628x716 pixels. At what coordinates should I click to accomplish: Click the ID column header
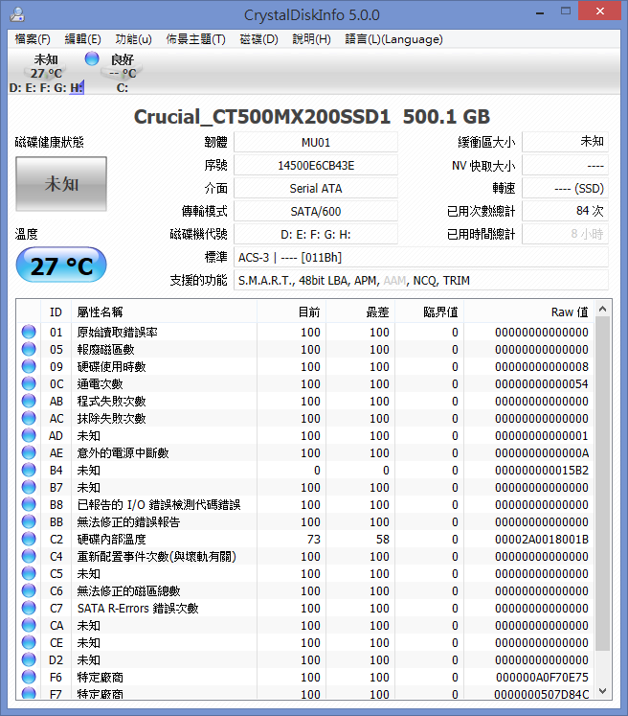pos(56,312)
